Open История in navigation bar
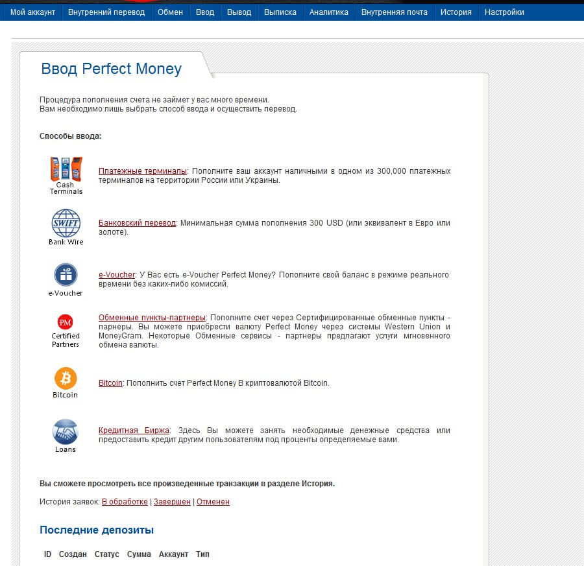Image resolution: width=584 pixels, height=566 pixels. click(x=456, y=12)
